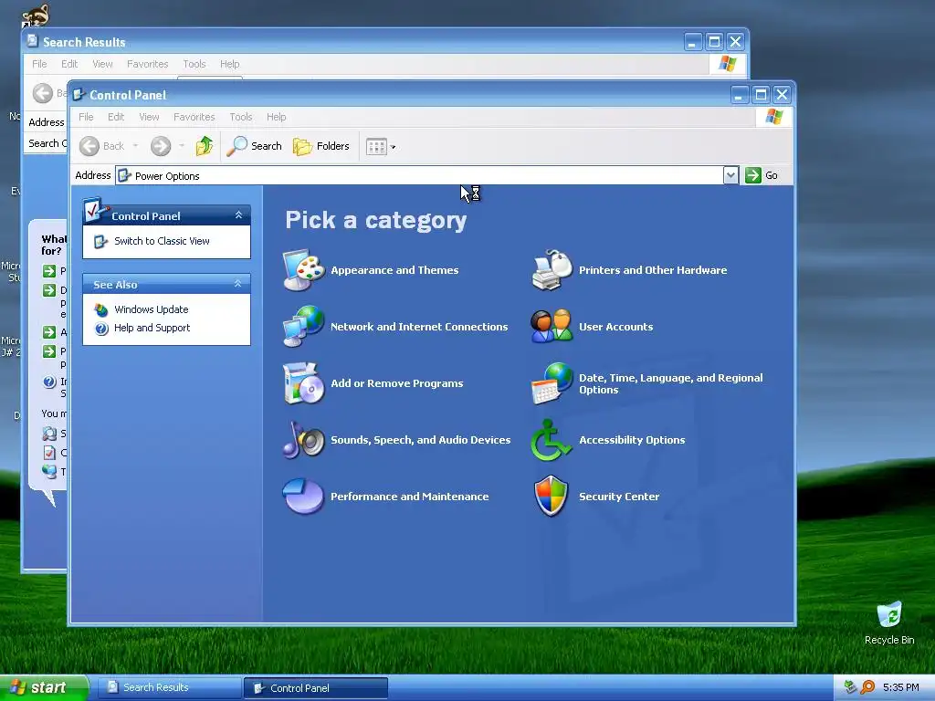
Task: Click Help and Support question mark icon
Action: 102,329
